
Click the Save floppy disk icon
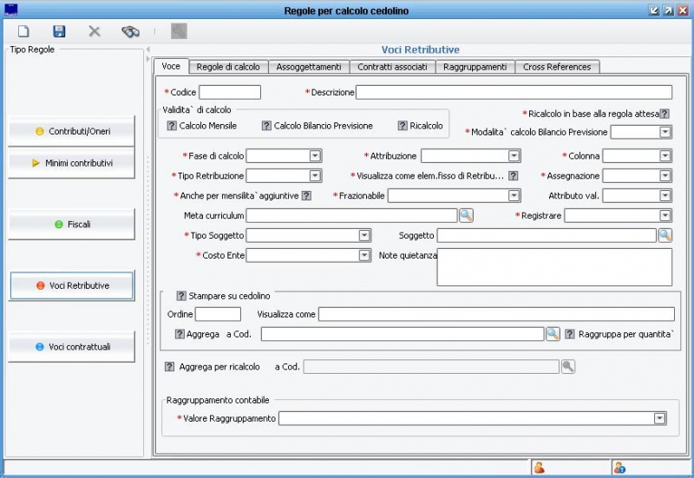59,31
